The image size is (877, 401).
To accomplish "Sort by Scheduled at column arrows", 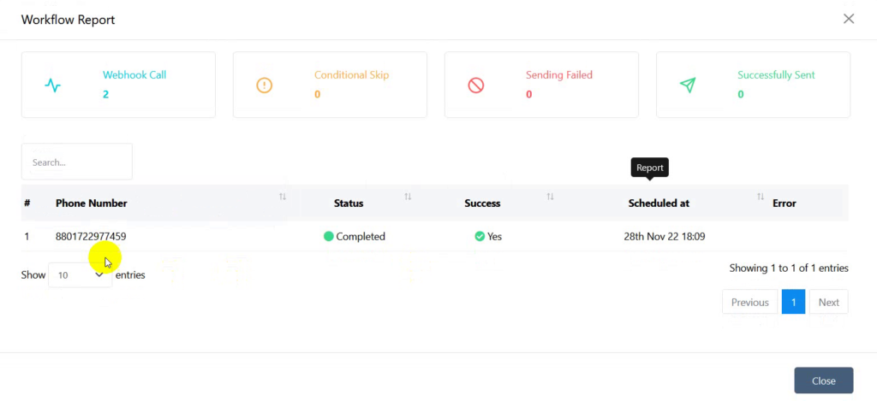I will click(761, 197).
